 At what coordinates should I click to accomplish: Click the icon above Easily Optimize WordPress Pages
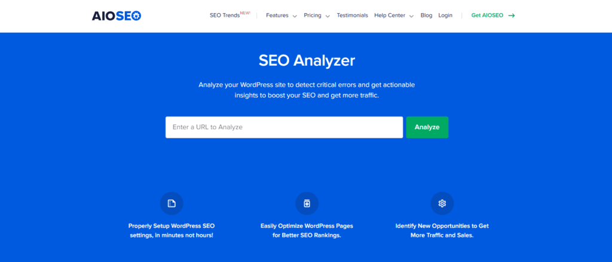coord(307,203)
